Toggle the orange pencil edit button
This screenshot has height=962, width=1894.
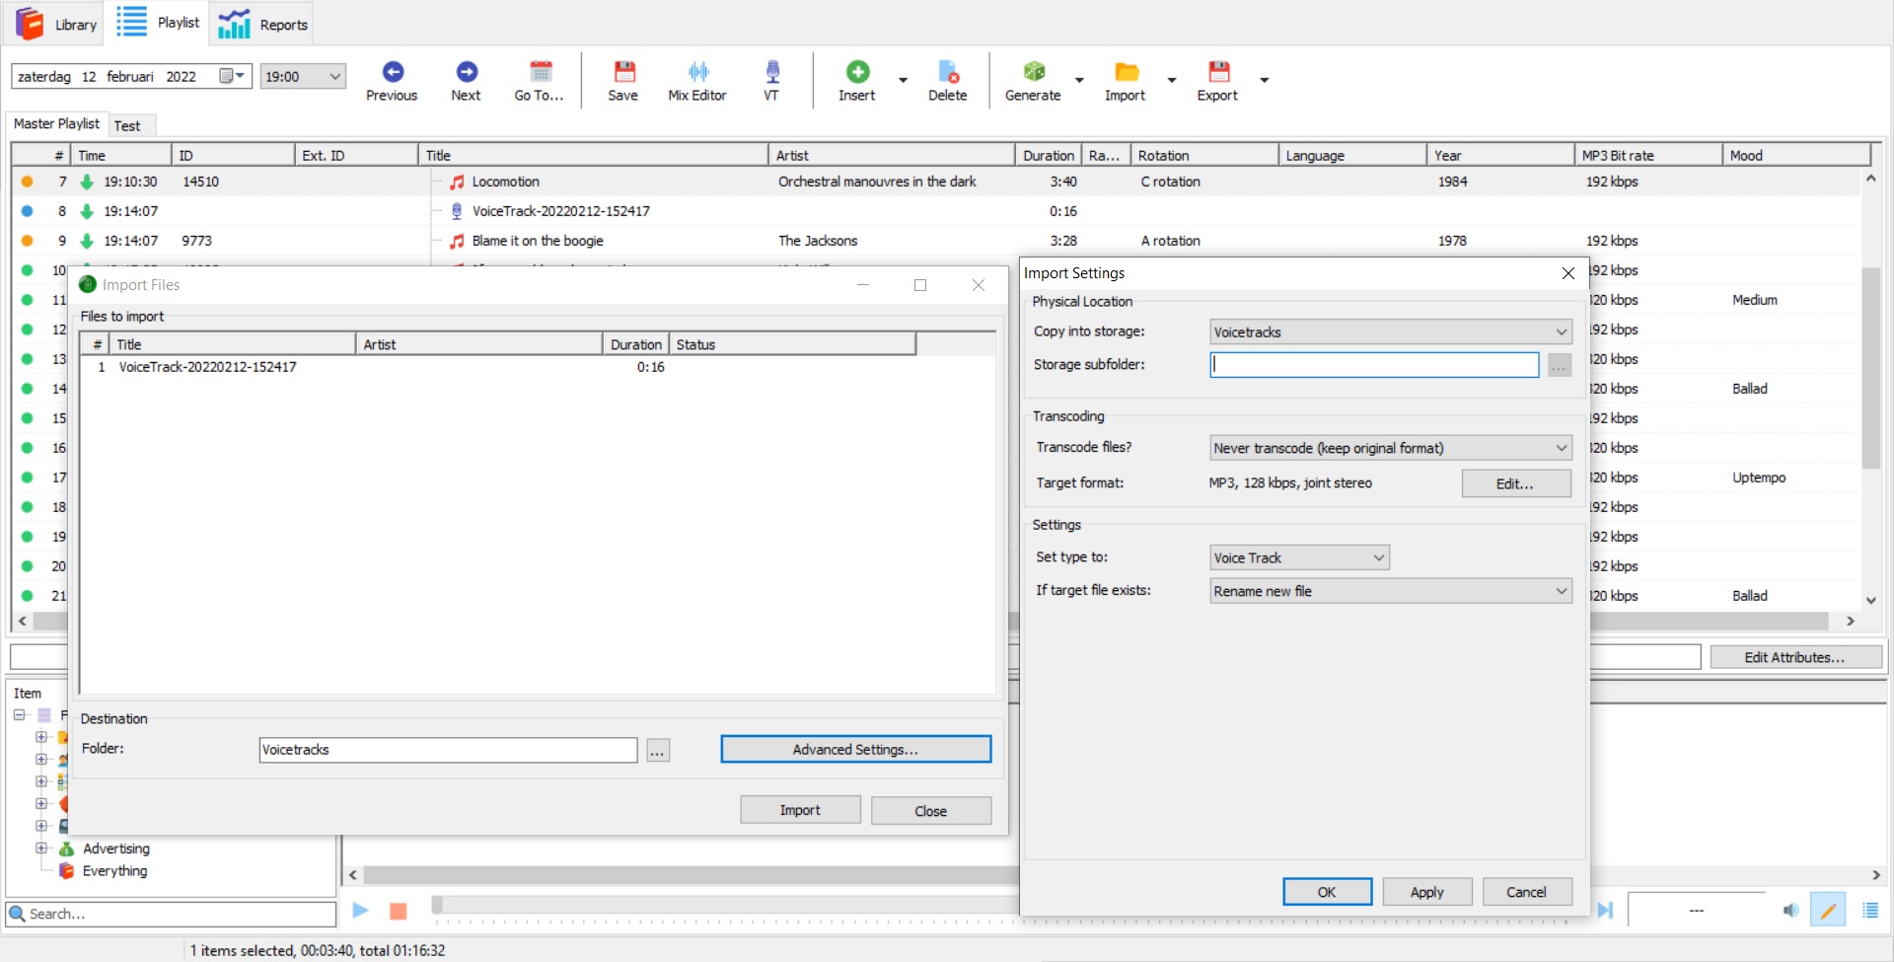[x=1828, y=910]
